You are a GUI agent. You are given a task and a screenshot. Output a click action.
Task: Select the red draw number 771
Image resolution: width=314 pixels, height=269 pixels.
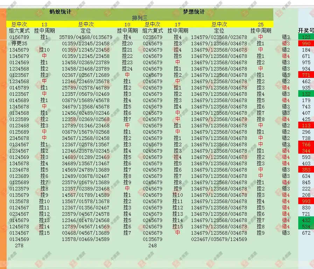306,75
